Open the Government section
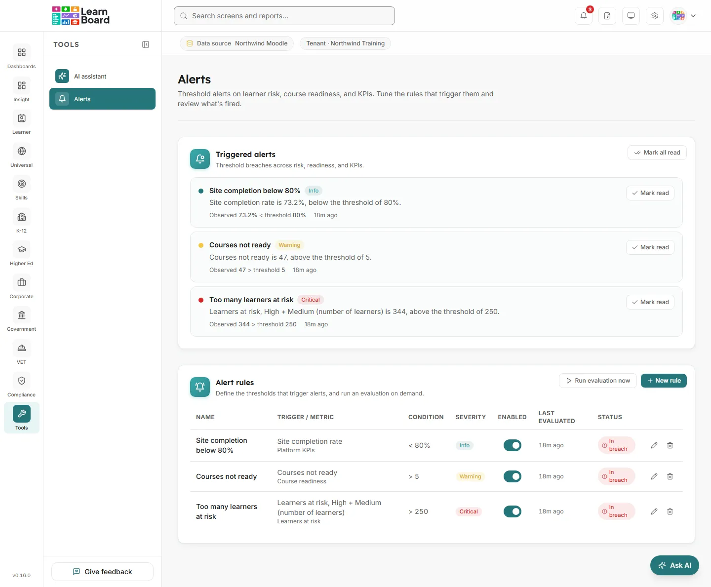This screenshot has height=587, width=711. [x=22, y=319]
